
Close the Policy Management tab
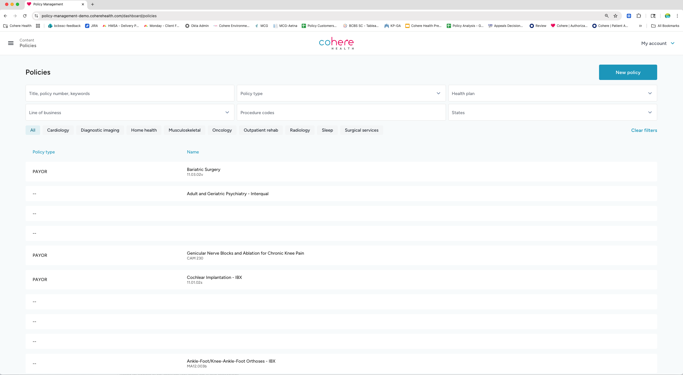coord(83,4)
